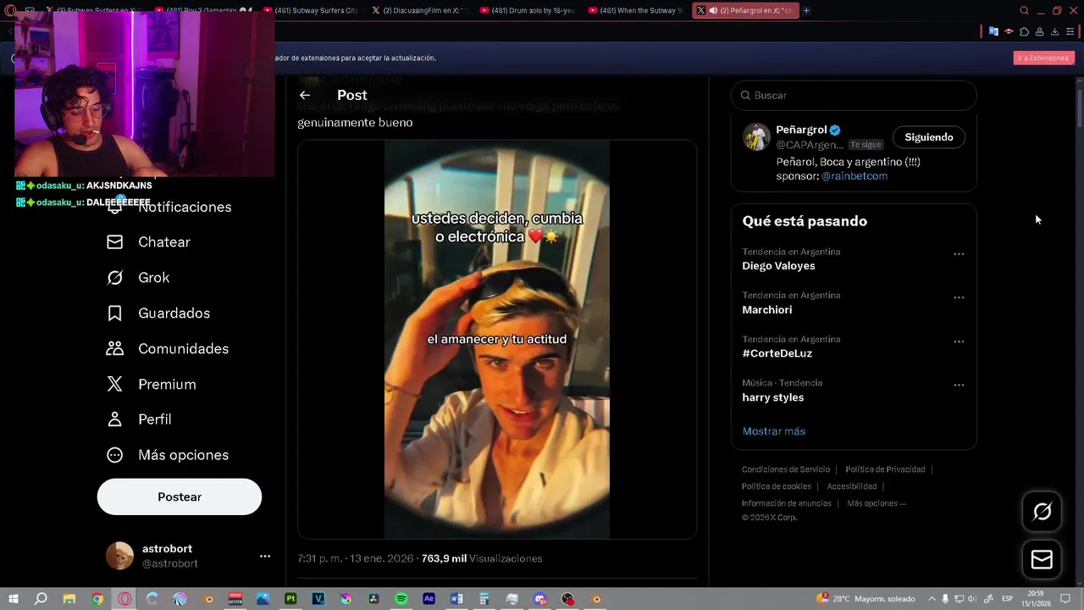Click the Ir a Extensiones button

[1043, 58]
